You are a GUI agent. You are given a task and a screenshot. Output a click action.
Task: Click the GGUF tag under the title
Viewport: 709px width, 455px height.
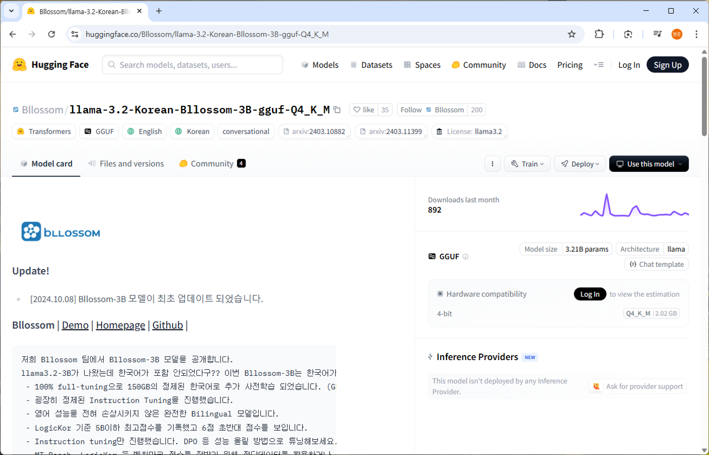[x=99, y=131]
